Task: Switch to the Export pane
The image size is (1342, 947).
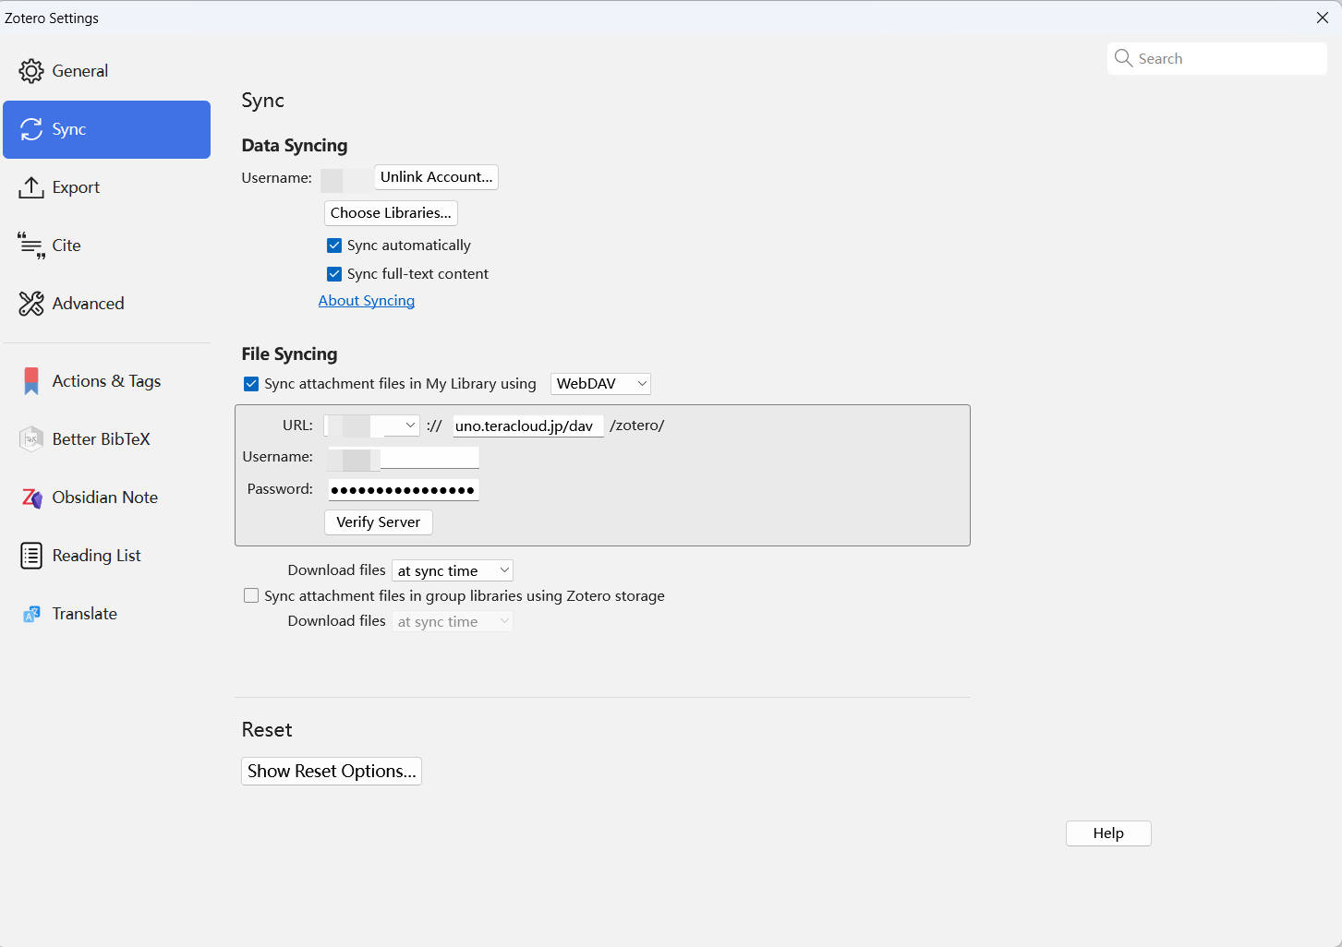Action: click(x=107, y=187)
